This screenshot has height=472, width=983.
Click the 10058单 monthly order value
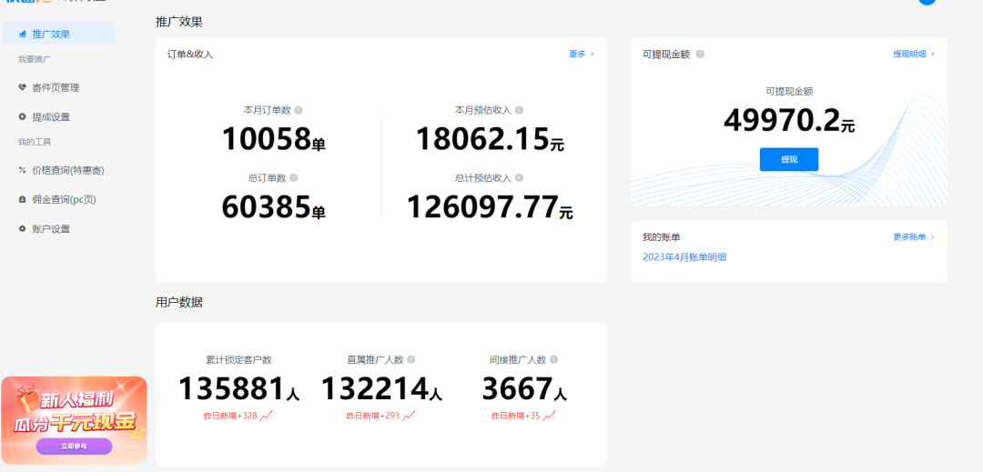click(274, 139)
